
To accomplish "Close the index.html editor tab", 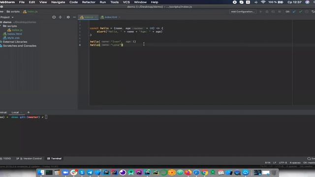I will tap(120, 17).
